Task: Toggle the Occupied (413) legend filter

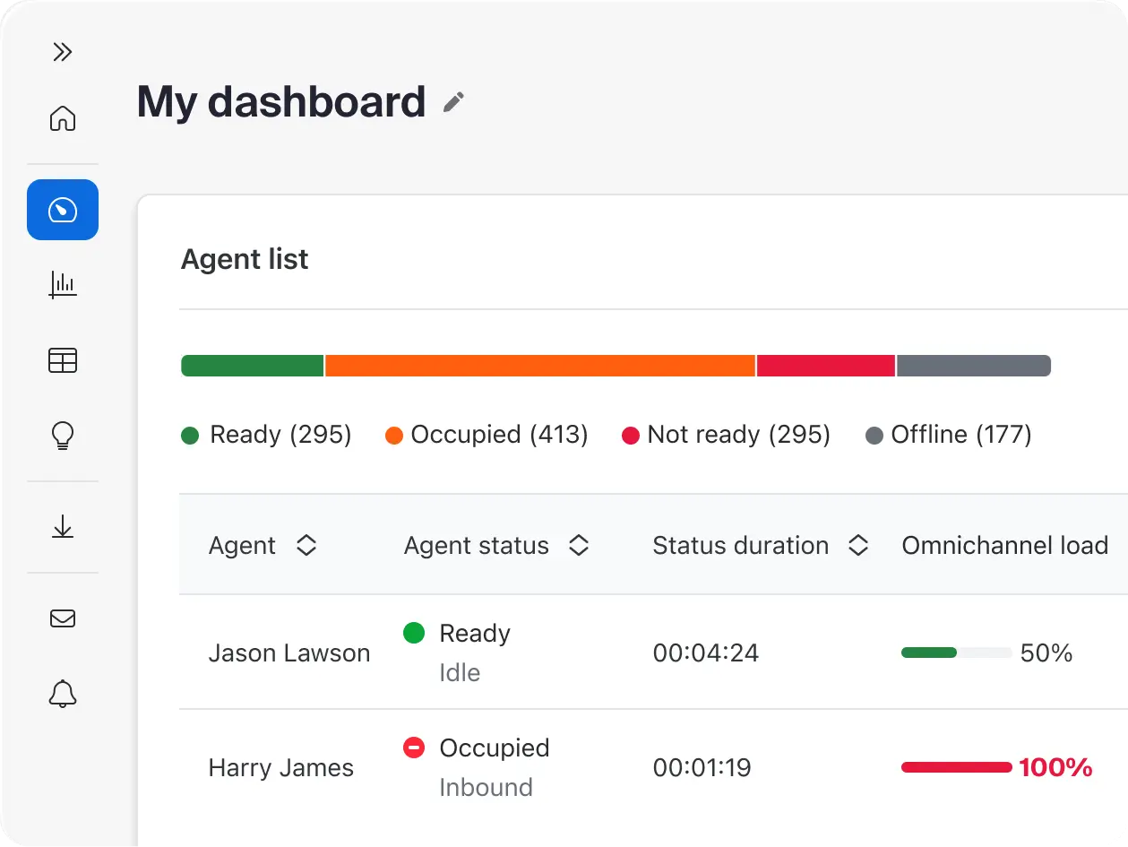Action: click(485, 435)
